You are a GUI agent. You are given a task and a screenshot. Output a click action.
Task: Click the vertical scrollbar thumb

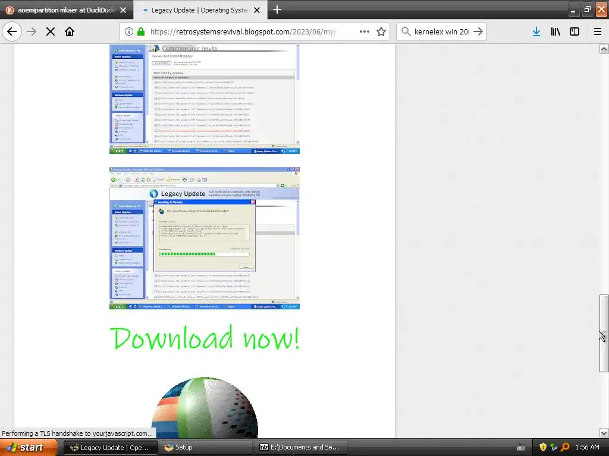[x=604, y=334]
